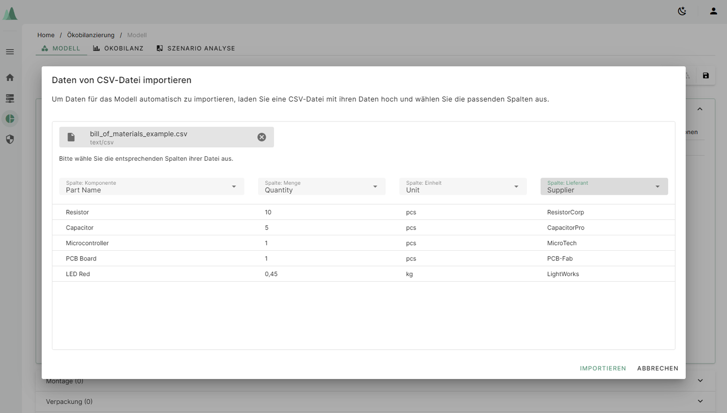727x413 pixels.
Task: Go to home via sidebar house icon
Action: coord(10,77)
